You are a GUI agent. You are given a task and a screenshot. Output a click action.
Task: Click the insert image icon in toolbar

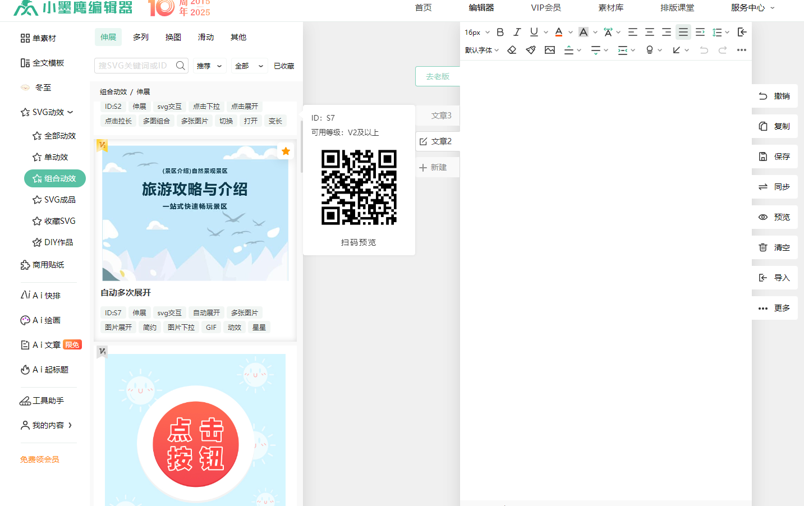click(550, 50)
